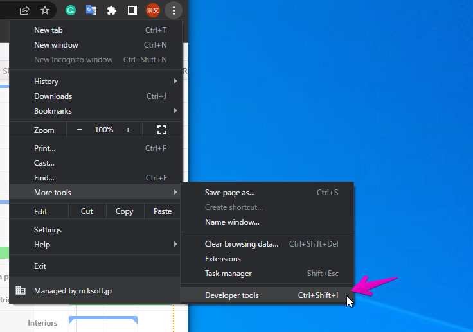Viewport: 473px width, 332px height.
Task: Click Managed by ricksoft.jp notice
Action: pos(73,291)
